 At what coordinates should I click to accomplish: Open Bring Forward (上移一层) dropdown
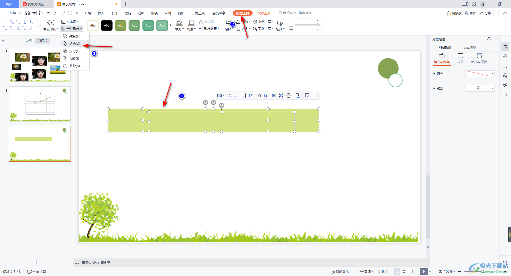(x=263, y=22)
